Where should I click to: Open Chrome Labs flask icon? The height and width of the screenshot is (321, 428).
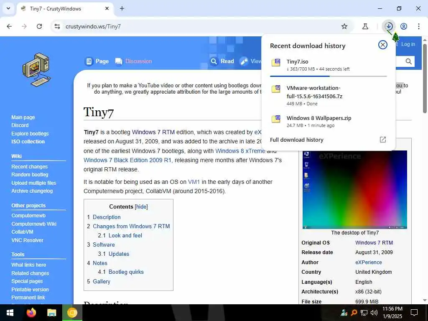click(365, 26)
